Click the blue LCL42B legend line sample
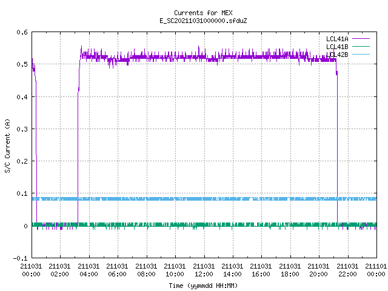 (361, 54)
